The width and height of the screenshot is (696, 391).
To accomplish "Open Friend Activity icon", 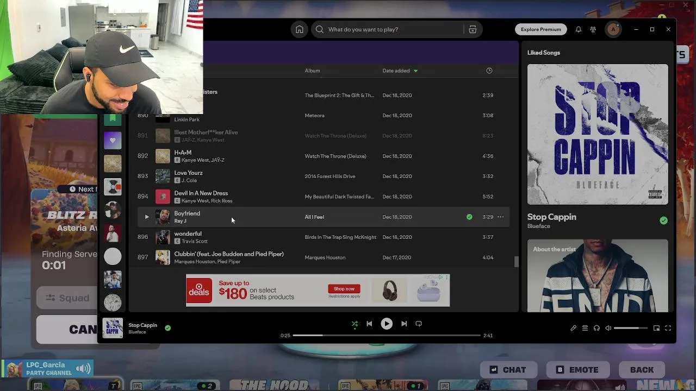I will point(593,29).
